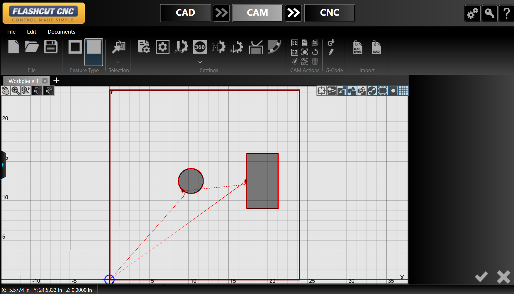Expand the Selection dropdown
The width and height of the screenshot is (514, 294).
click(x=118, y=62)
